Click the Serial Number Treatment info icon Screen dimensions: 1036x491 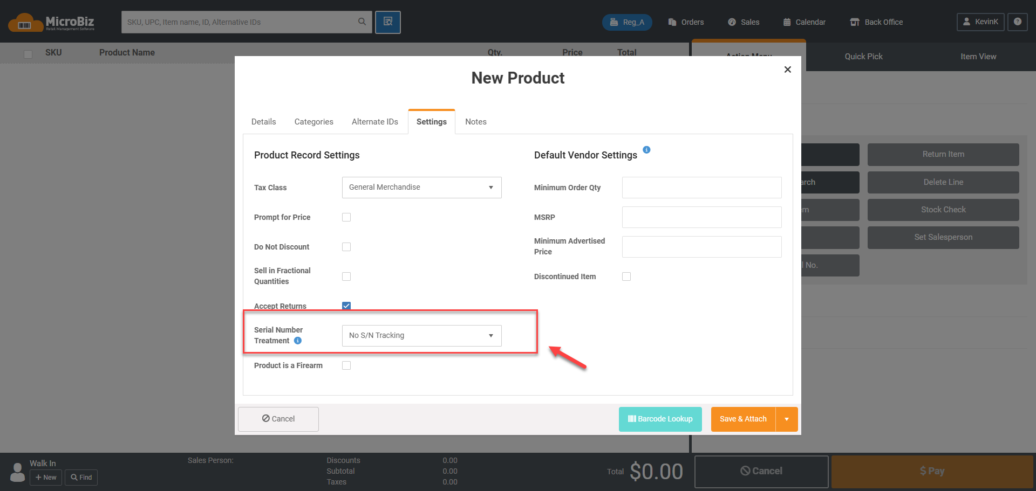click(x=298, y=341)
